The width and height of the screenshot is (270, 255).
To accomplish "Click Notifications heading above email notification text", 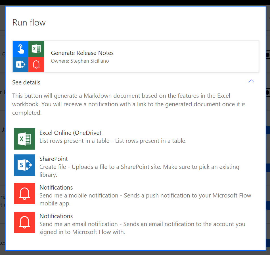I will 56,216.
